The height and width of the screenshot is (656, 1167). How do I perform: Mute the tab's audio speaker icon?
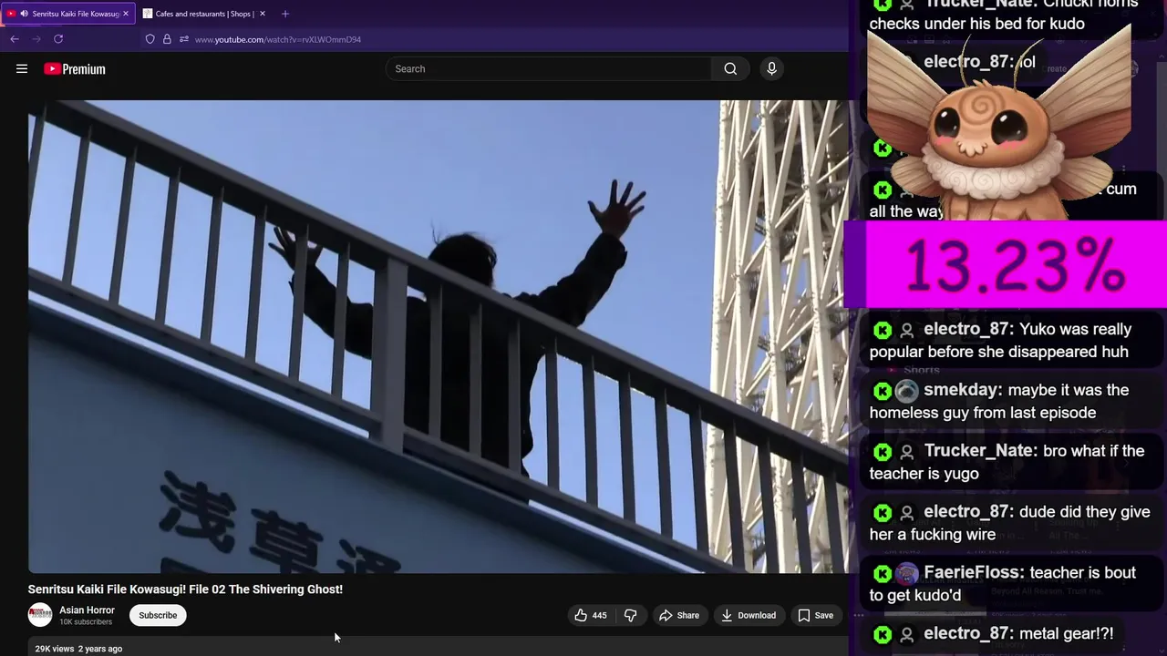click(x=24, y=14)
